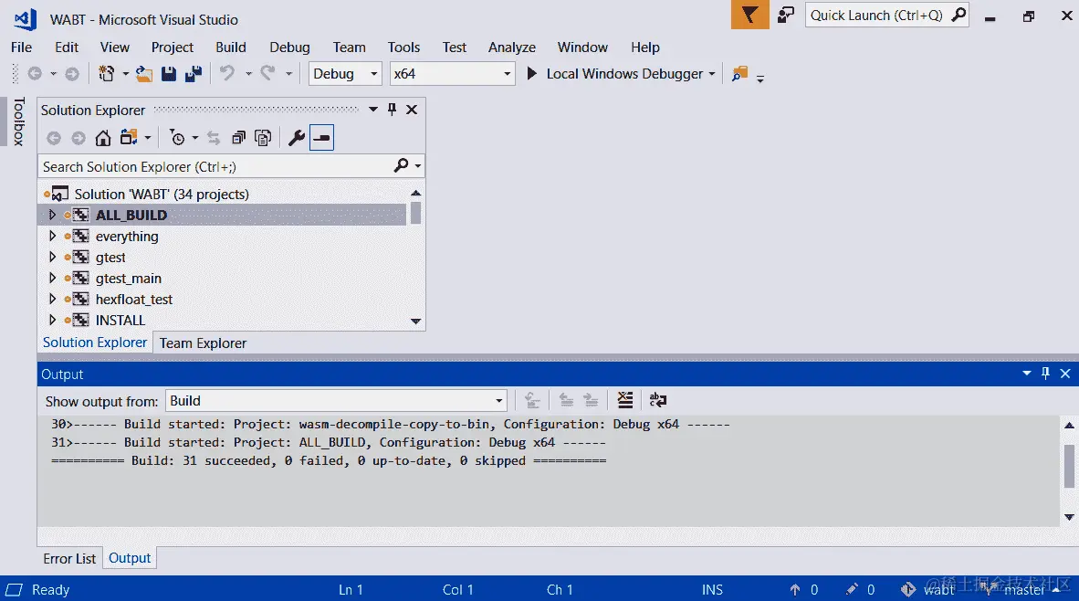Navigate forward with the toolbar arrow
The height and width of the screenshot is (601, 1079).
click(x=71, y=74)
